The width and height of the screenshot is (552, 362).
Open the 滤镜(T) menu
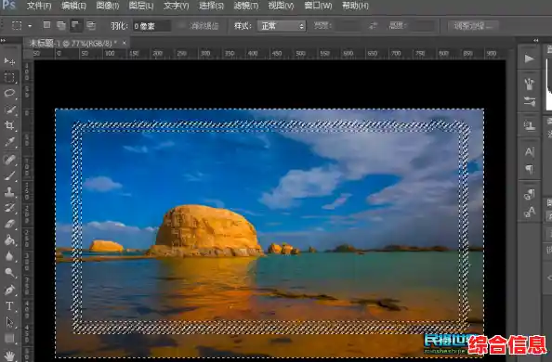246,6
